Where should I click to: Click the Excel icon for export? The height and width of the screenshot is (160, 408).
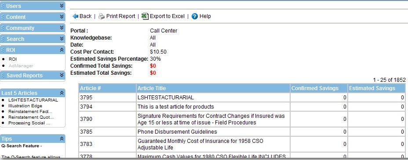click(145, 16)
